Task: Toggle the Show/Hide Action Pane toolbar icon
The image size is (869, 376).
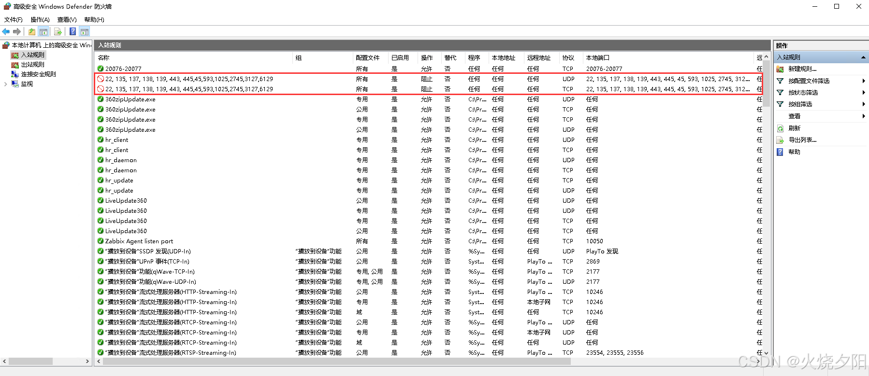Action: (85, 32)
